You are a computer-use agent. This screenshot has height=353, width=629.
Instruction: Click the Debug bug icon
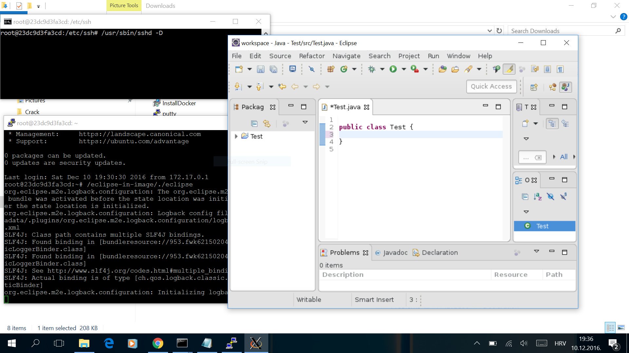pyautogui.click(x=372, y=69)
